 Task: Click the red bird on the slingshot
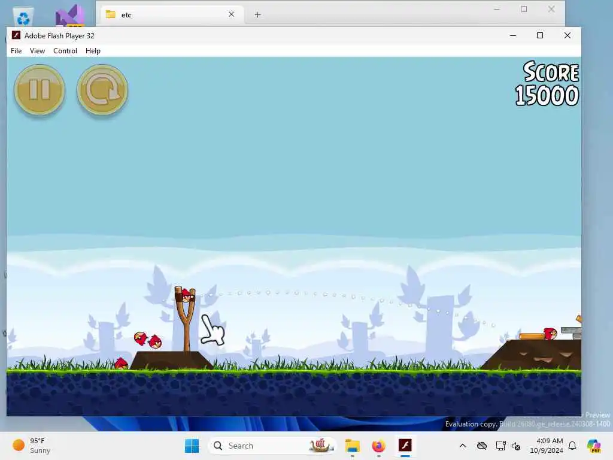(x=187, y=295)
